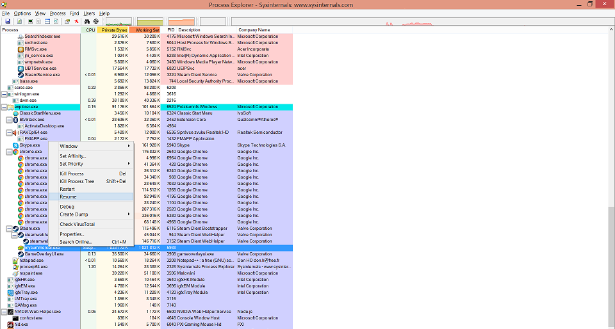
Task: Collapse the explorer.exe tree node
Action: pos(4,107)
